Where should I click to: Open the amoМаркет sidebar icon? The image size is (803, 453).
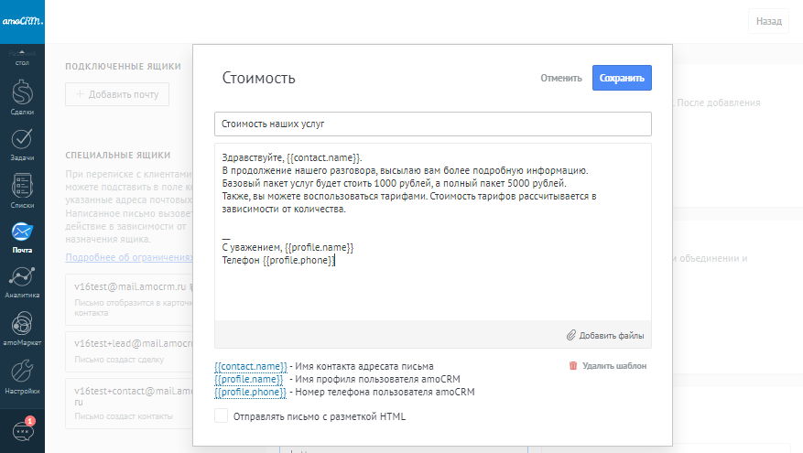click(23, 326)
